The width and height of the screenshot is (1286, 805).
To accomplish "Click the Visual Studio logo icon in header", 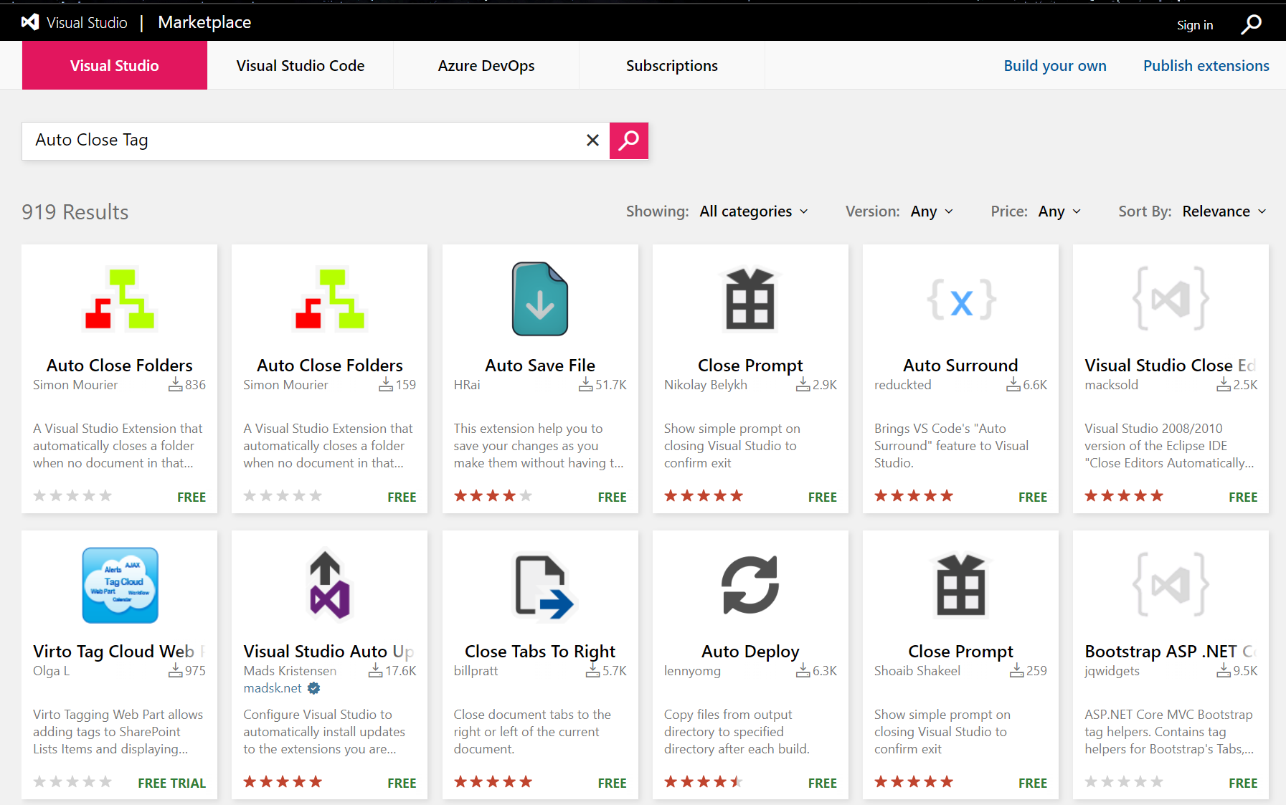I will (x=30, y=22).
